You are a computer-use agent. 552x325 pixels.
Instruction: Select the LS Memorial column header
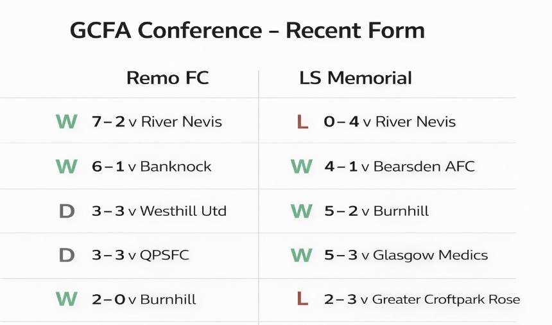[356, 78]
